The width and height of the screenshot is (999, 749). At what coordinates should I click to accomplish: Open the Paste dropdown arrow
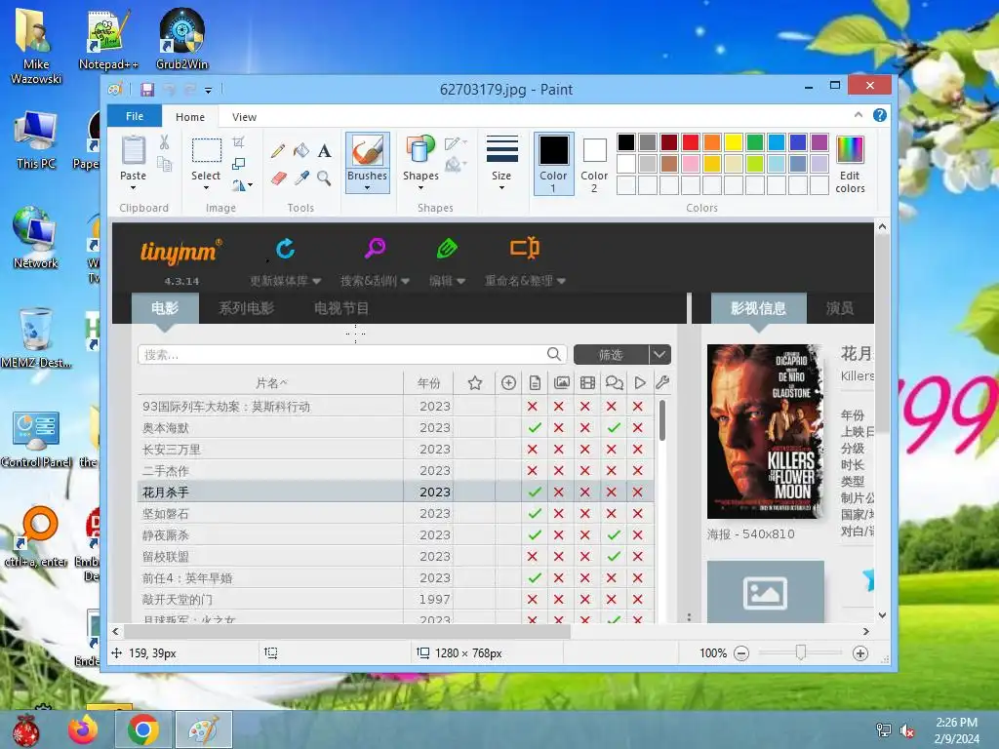pos(133,188)
